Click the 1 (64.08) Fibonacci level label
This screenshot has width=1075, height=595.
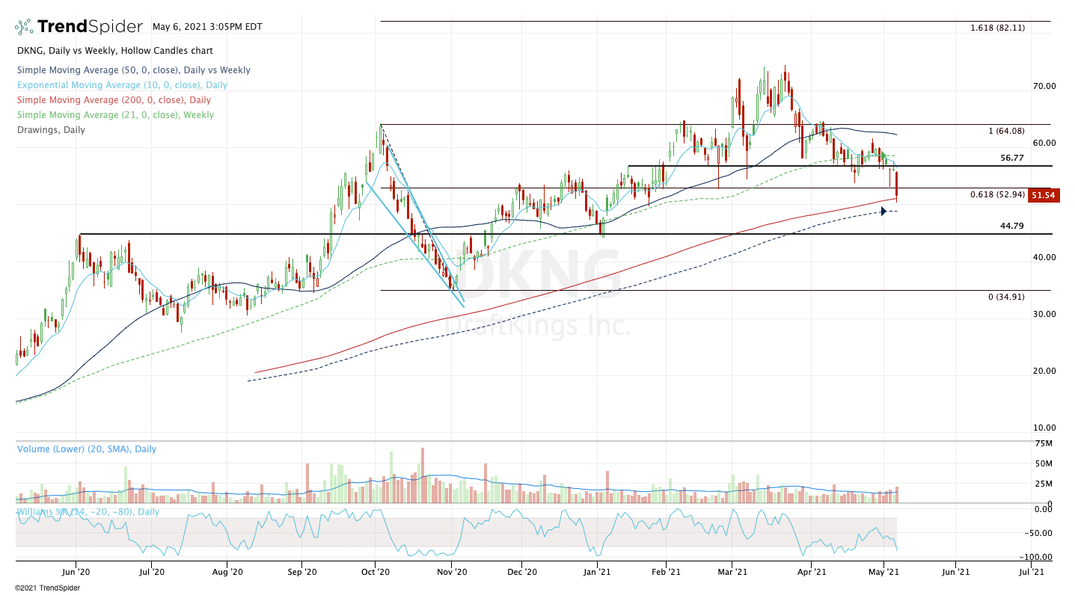[1007, 131]
